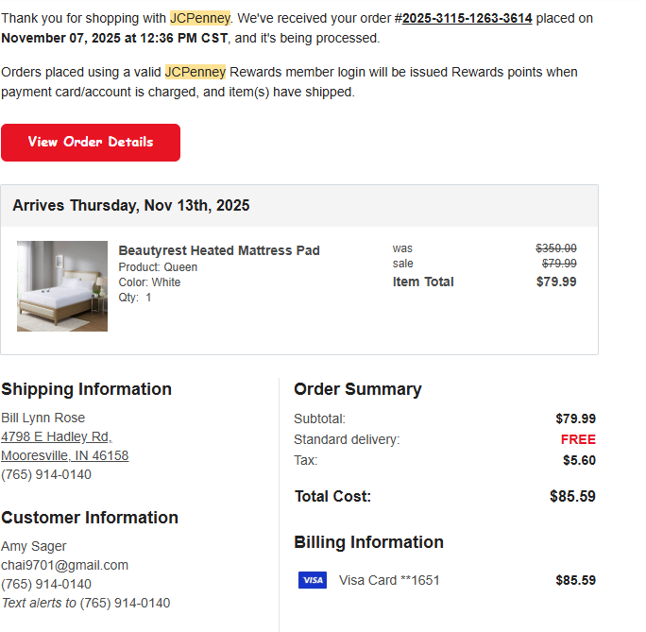Click the Tax amount $5.60

[579, 460]
